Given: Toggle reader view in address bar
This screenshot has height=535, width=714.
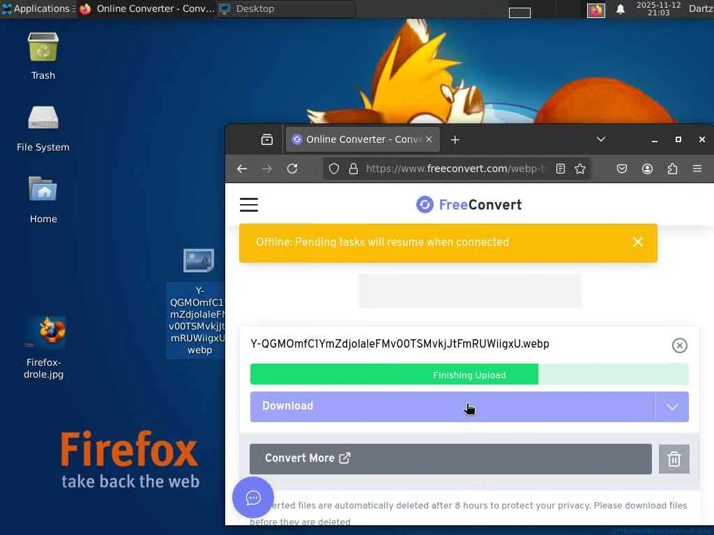Looking at the screenshot, I should 561,169.
